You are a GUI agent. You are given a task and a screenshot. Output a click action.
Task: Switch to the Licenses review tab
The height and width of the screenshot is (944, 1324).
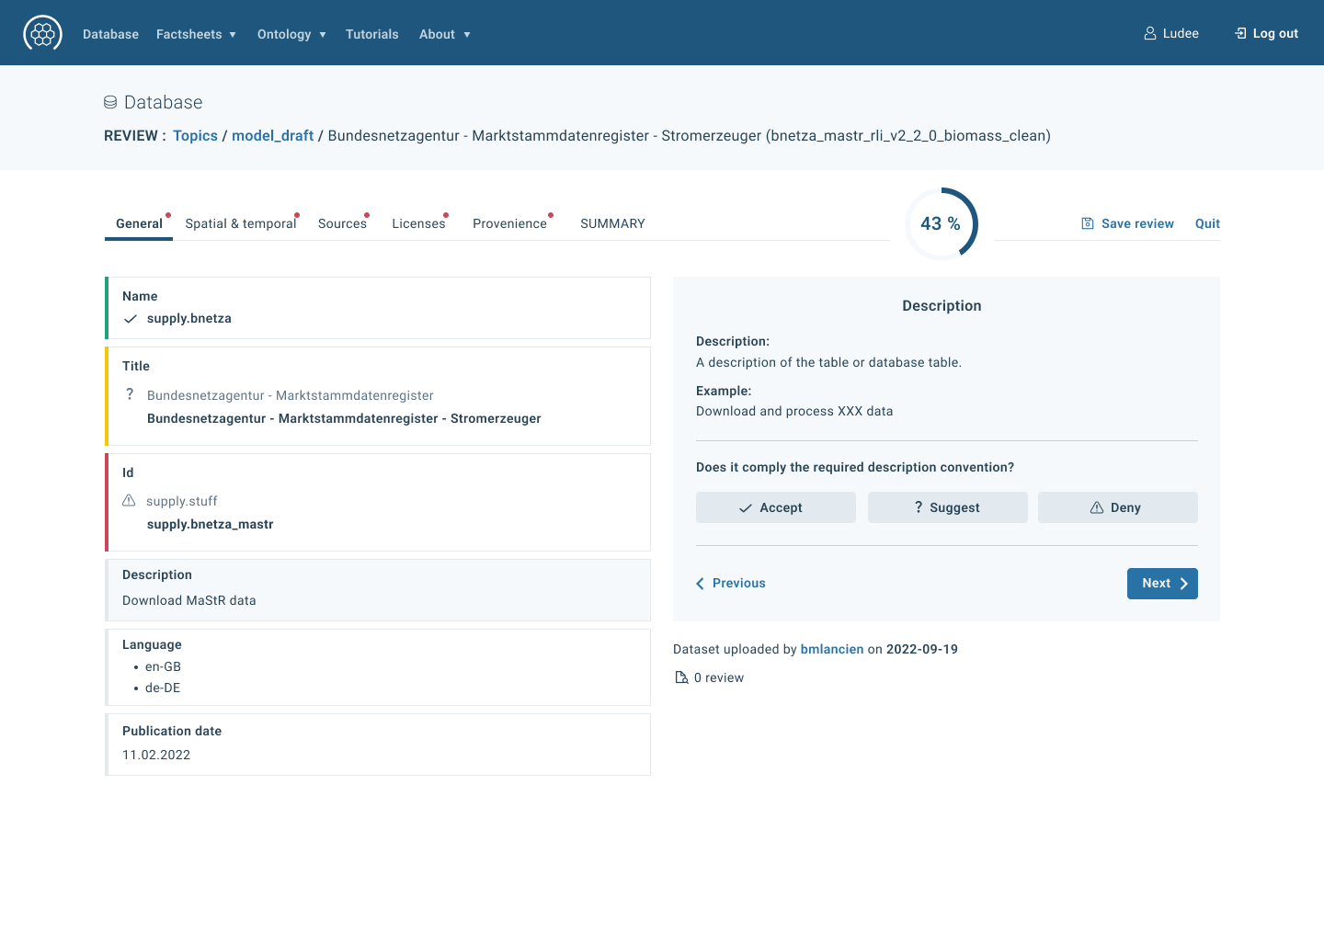pos(418,223)
